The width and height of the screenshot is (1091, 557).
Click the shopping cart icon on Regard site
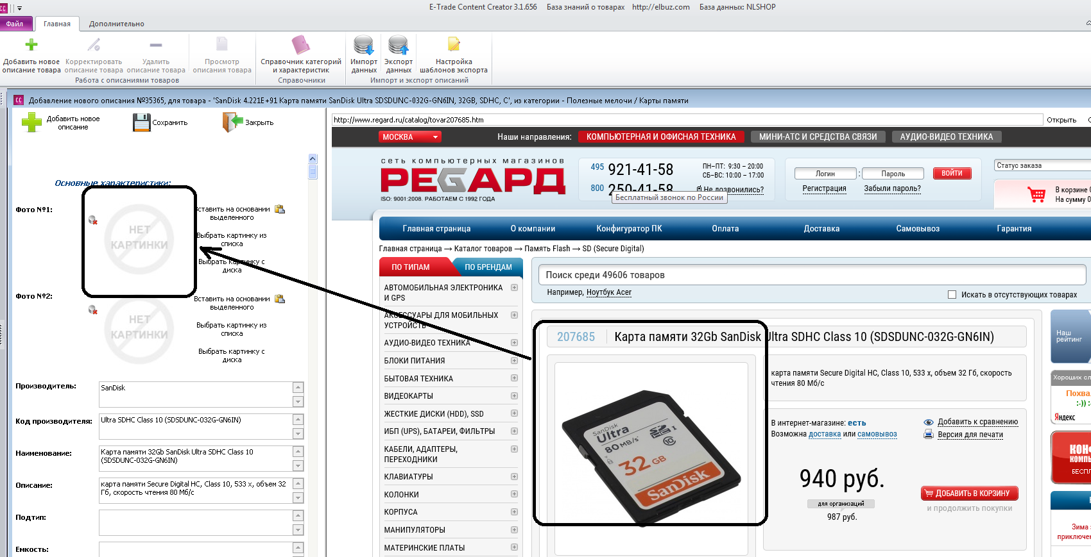(x=1036, y=194)
